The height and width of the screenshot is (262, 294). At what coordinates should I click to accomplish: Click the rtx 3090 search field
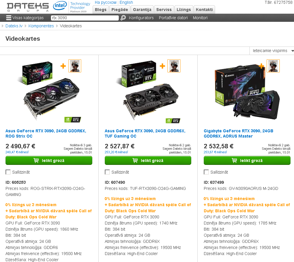[x=85, y=18]
